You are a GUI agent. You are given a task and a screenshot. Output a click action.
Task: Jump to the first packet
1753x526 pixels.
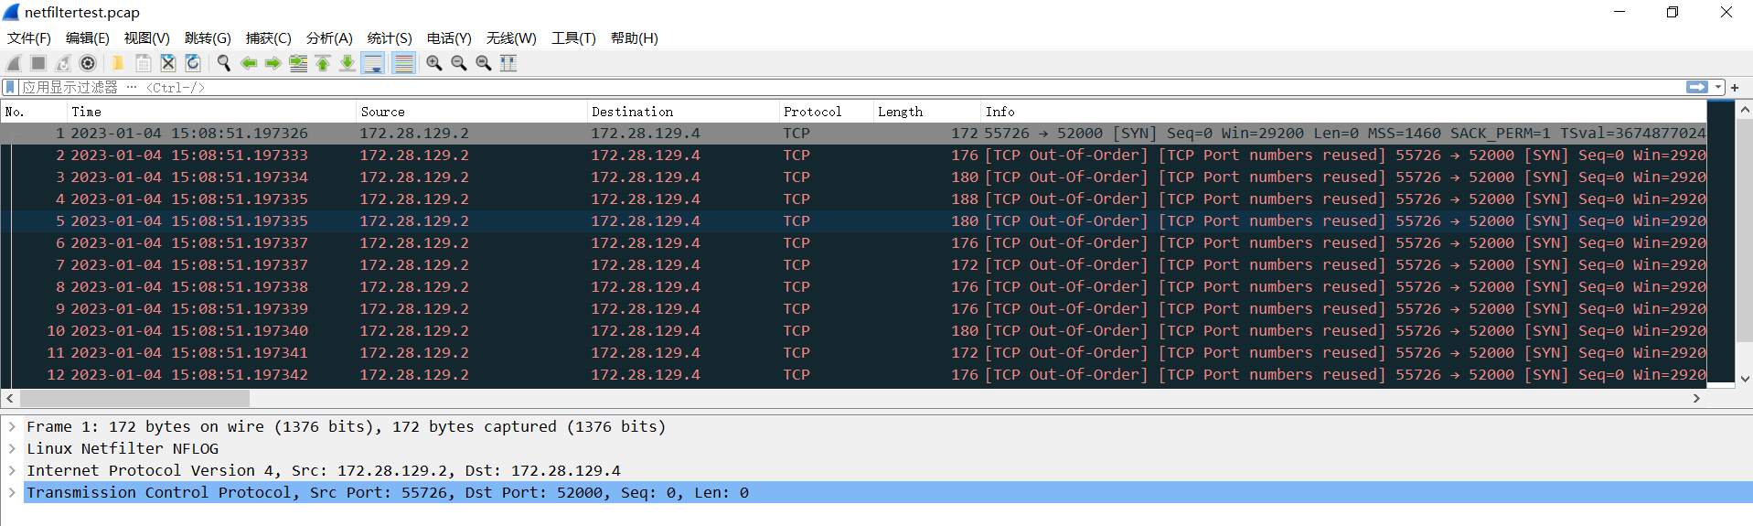(323, 63)
